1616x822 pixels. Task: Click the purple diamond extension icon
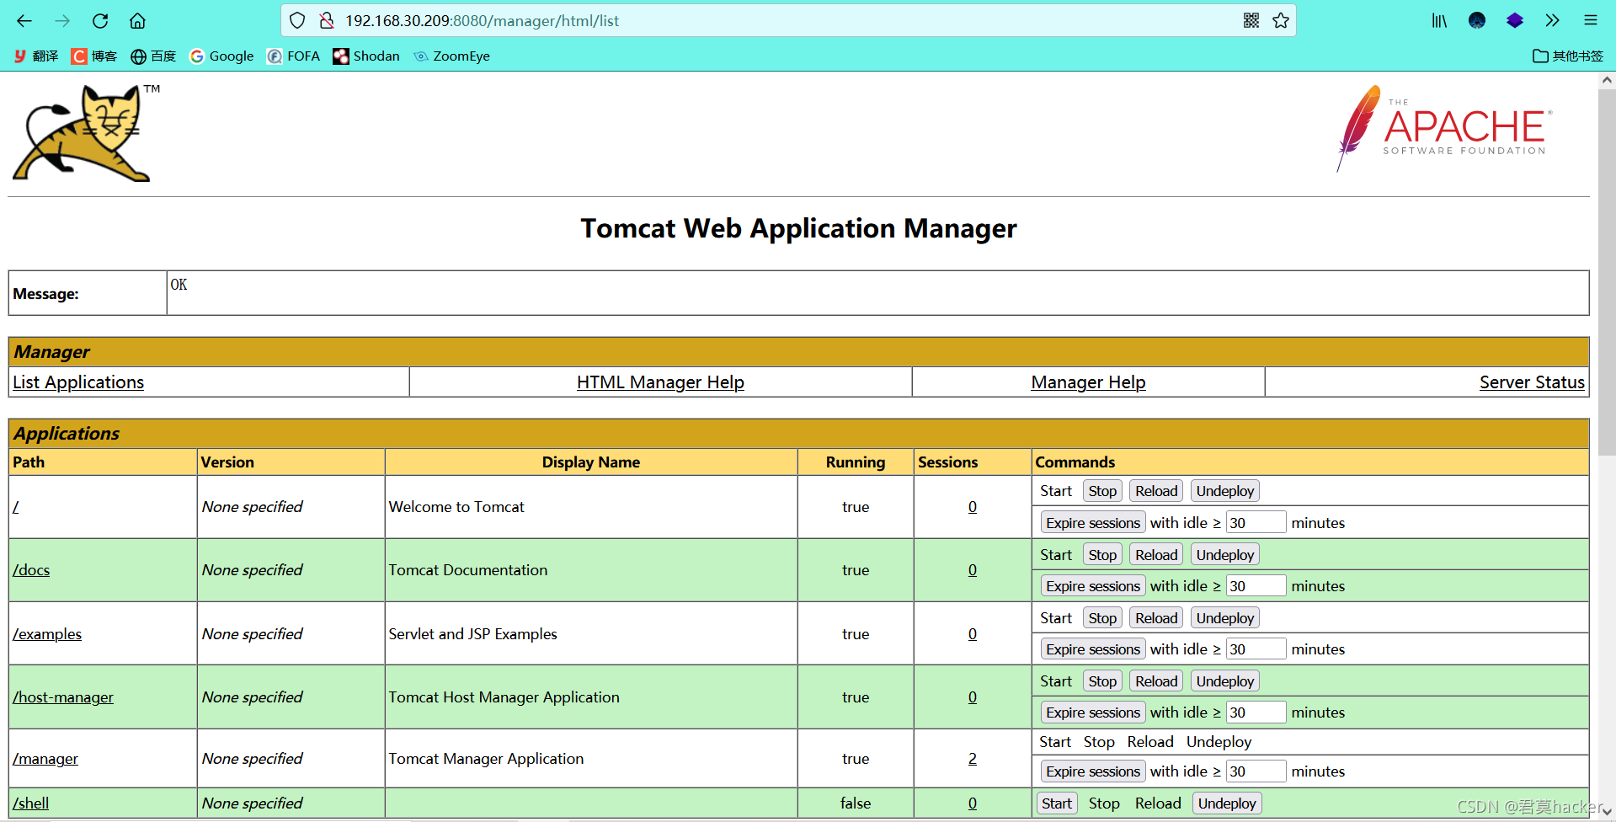(x=1515, y=20)
